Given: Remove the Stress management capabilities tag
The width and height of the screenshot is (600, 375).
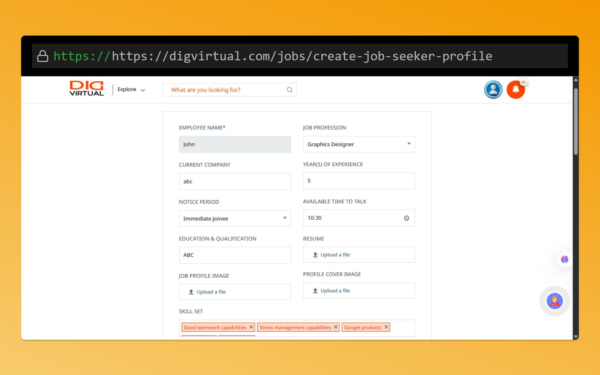Looking at the screenshot, I should tap(336, 327).
